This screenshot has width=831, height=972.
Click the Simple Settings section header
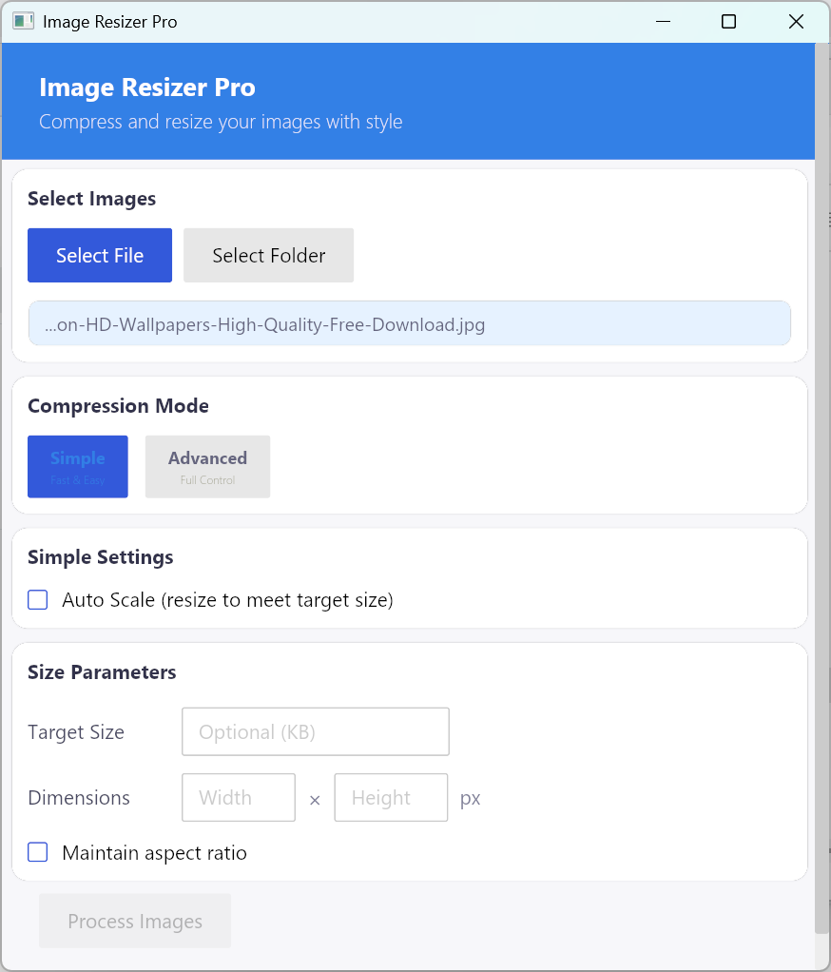[100, 557]
